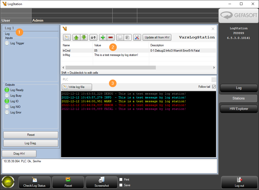Click the green down arrow icon
Screen dimensions: 259x190
[x=84, y=37]
